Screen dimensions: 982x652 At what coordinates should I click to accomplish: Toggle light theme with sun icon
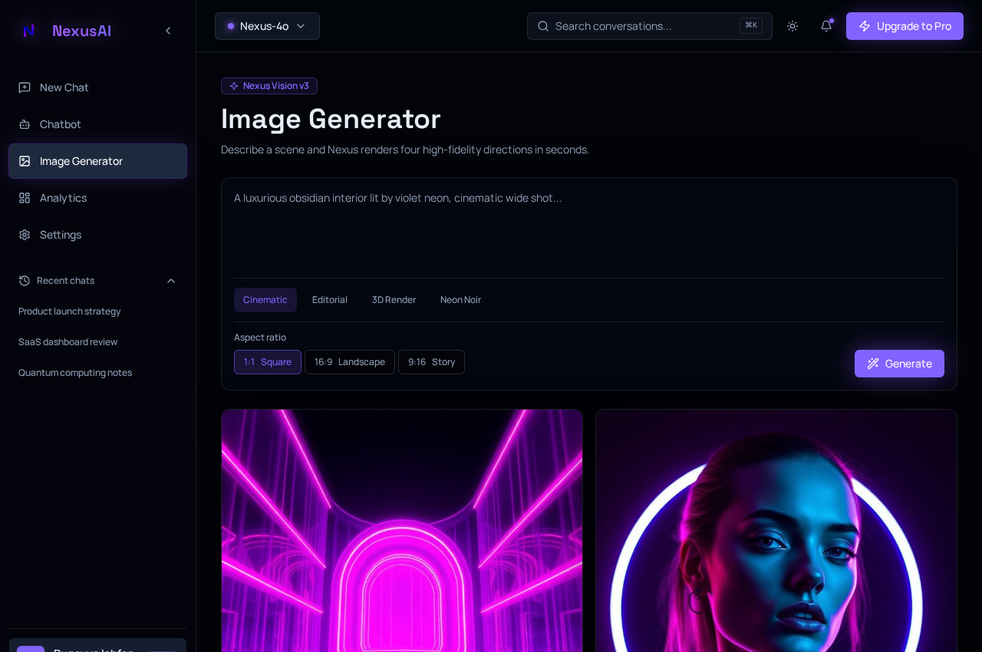(x=793, y=26)
